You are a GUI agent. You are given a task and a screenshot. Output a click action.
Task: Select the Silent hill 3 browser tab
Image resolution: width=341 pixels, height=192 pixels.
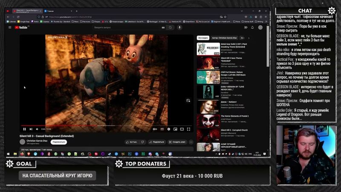point(27,11)
